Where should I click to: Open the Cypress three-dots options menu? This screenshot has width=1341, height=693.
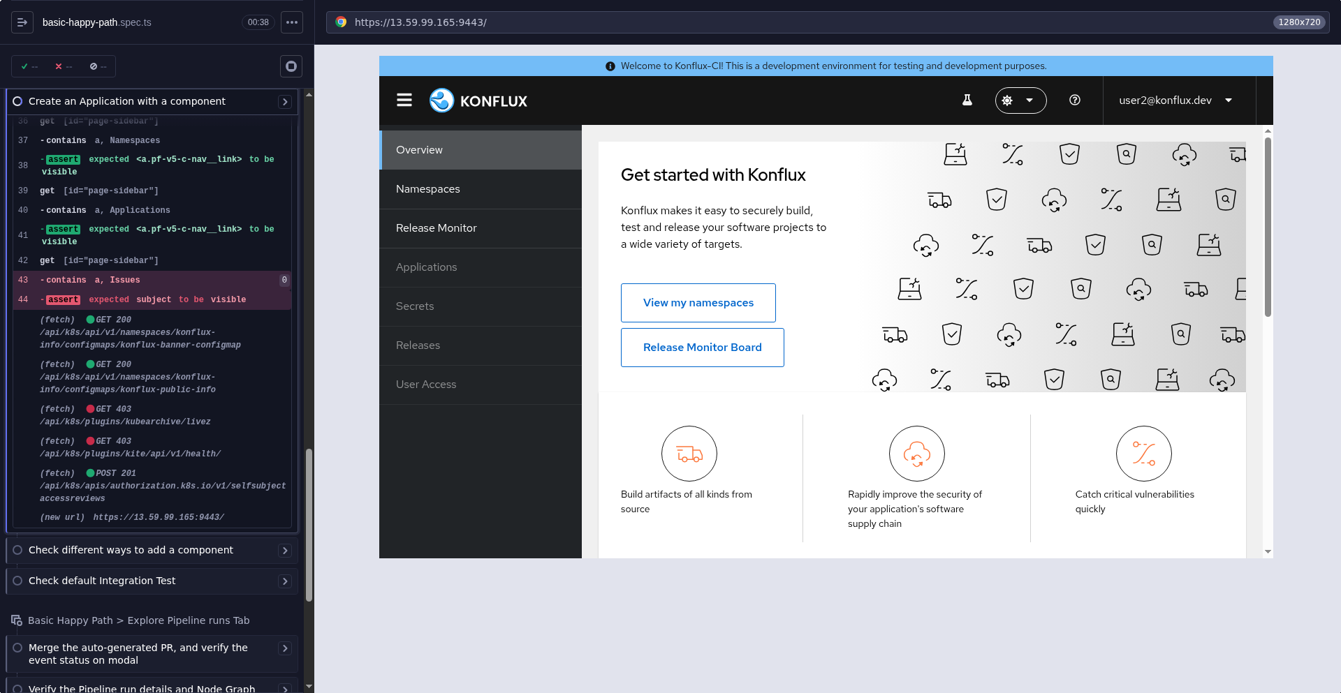tap(292, 22)
